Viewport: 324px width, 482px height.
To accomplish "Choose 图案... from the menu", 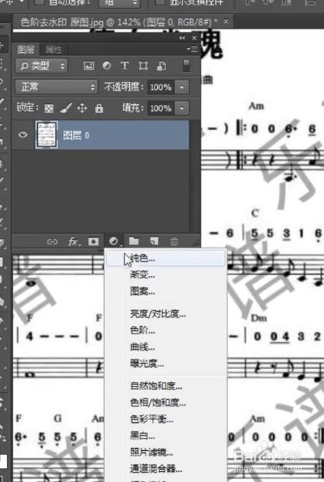I will 165,291.
